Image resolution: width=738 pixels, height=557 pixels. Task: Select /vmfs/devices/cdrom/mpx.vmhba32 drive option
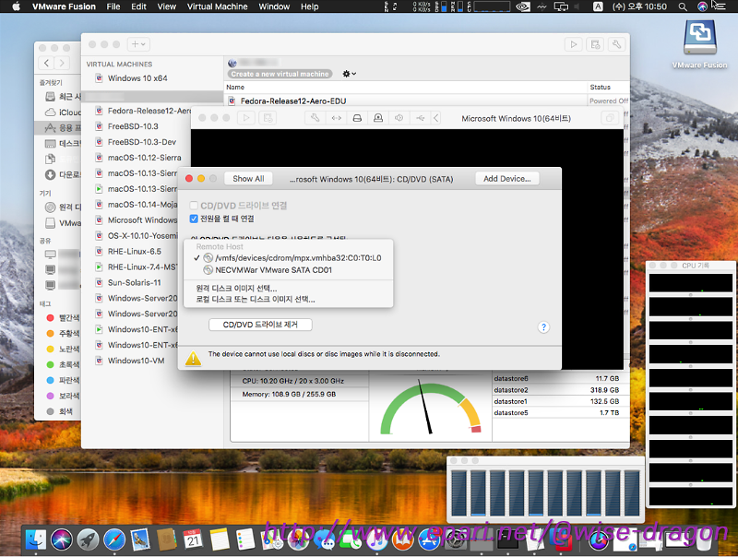pyautogui.click(x=288, y=258)
